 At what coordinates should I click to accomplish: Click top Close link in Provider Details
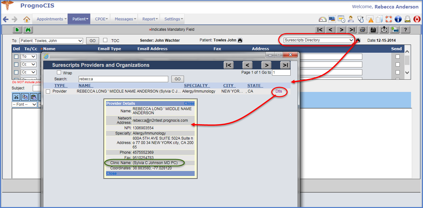[189, 104]
